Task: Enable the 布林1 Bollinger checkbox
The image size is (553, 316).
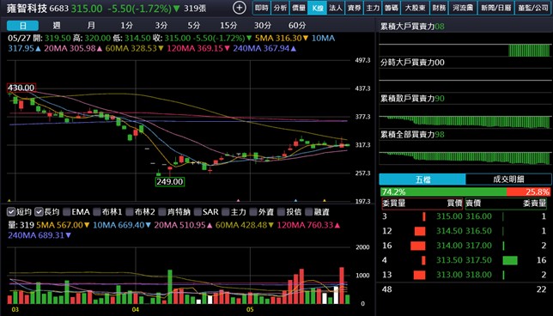Action: pyautogui.click(x=97, y=212)
